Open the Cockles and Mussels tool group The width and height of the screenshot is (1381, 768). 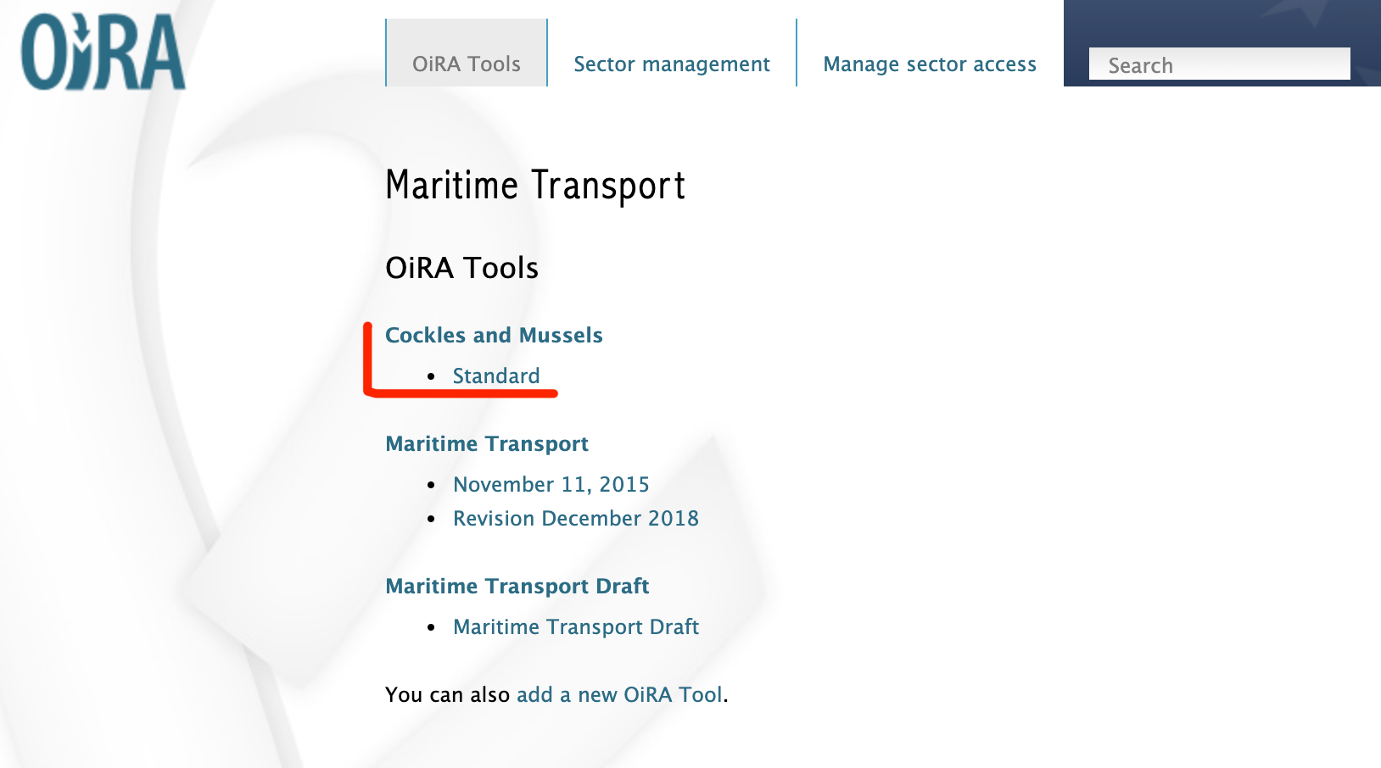click(x=494, y=335)
